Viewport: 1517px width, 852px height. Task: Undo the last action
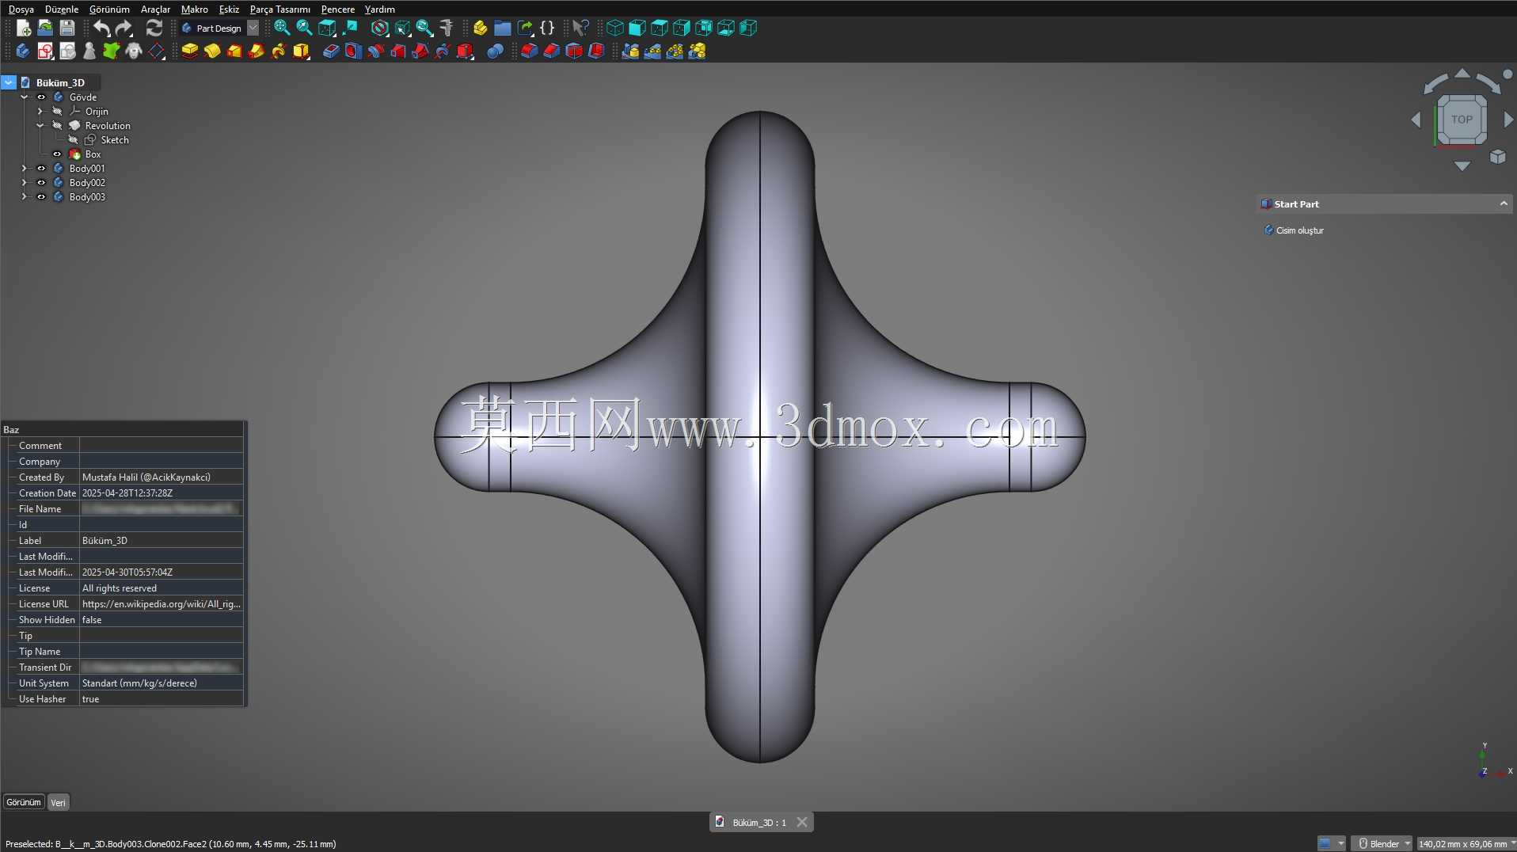point(101,29)
